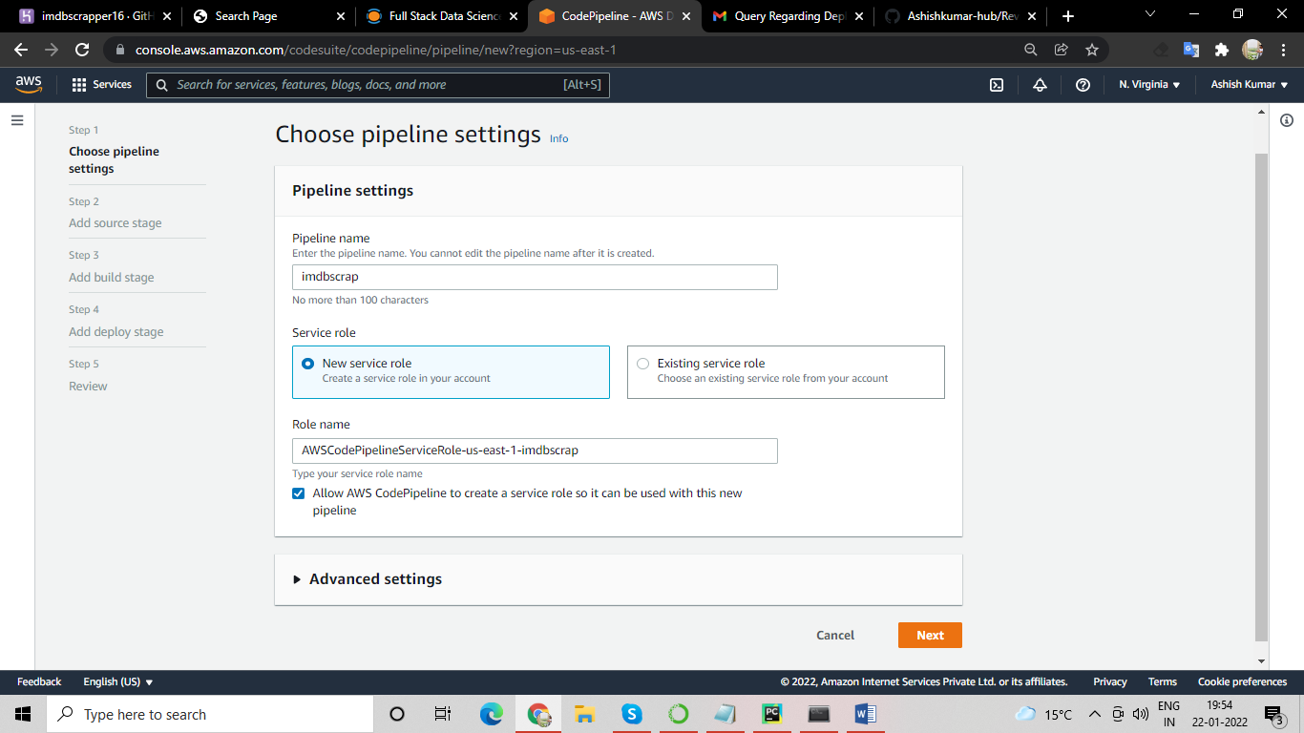Screen dimensions: 1304x733
Task: Open the Google Translate extension
Action: tap(1190, 50)
